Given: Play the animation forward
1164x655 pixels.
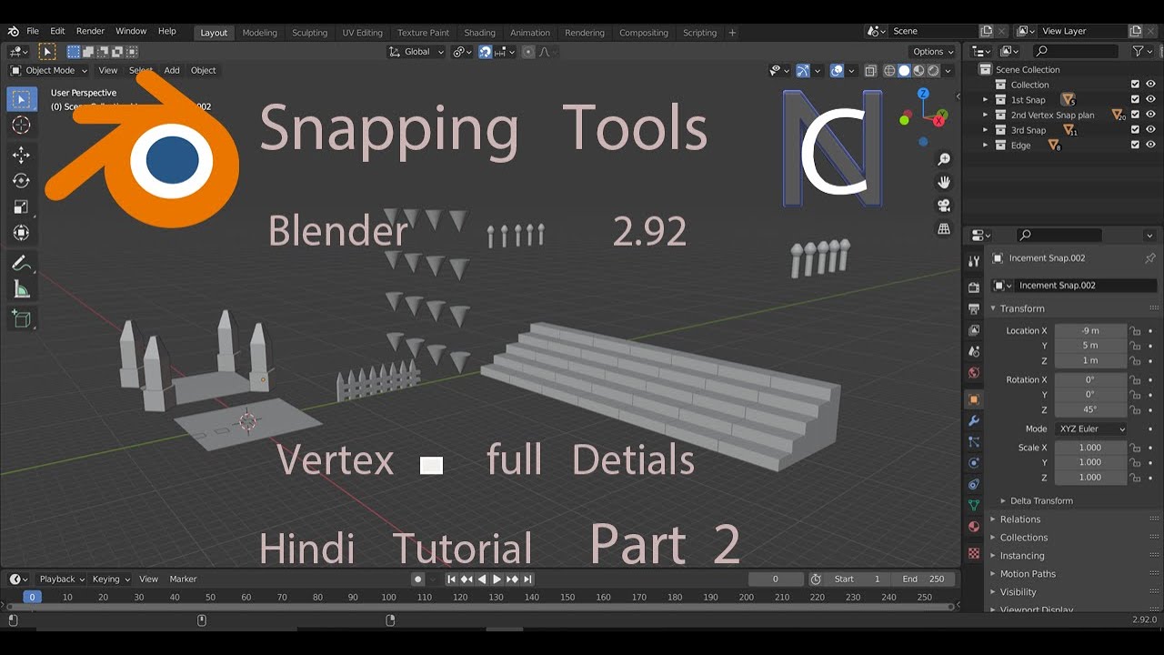Looking at the screenshot, I should [x=497, y=579].
